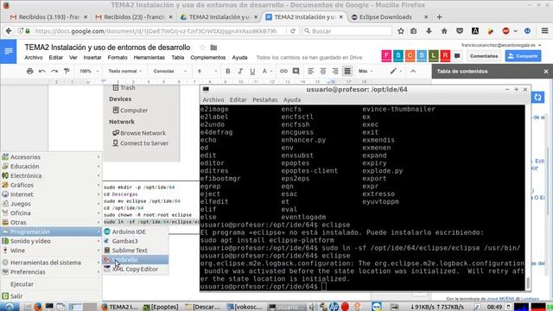
Task: Open the editing mode pencil dropdown
Action: pos(396,71)
